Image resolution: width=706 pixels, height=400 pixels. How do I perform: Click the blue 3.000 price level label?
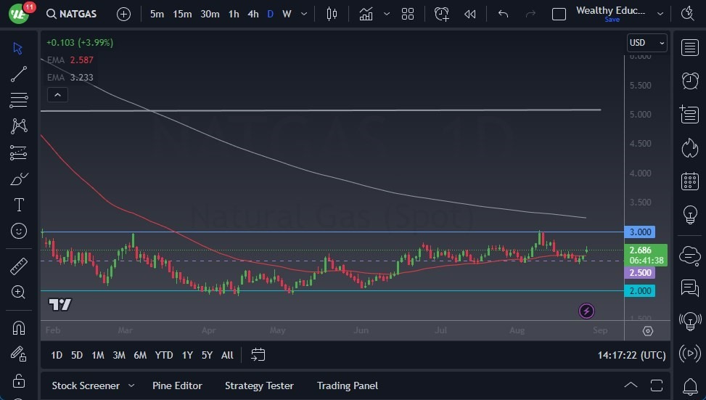tap(641, 232)
